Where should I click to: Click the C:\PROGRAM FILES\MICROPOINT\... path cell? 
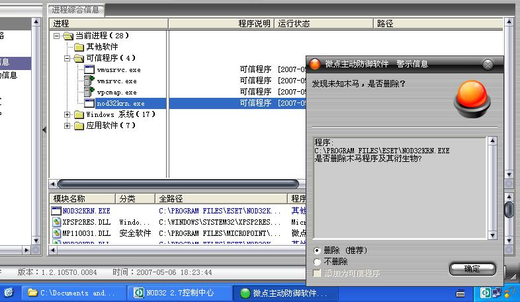pyautogui.click(x=220, y=233)
